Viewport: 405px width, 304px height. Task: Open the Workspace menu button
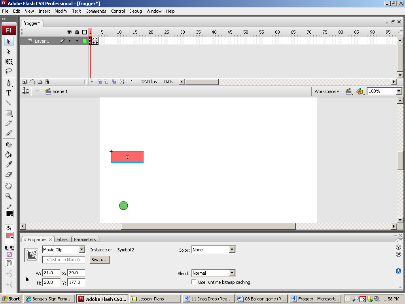pyautogui.click(x=327, y=91)
